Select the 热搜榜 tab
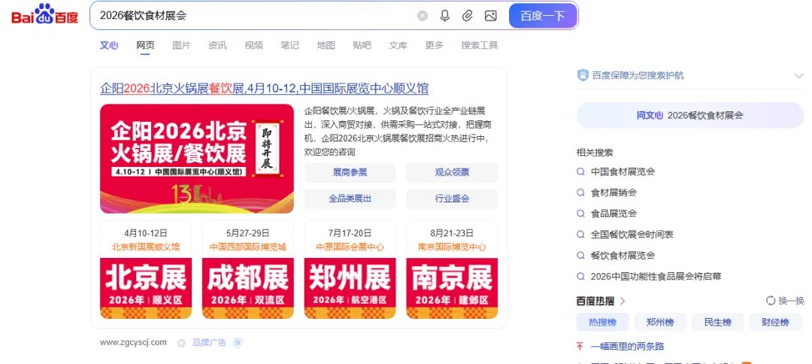The image size is (812, 364). (603, 322)
